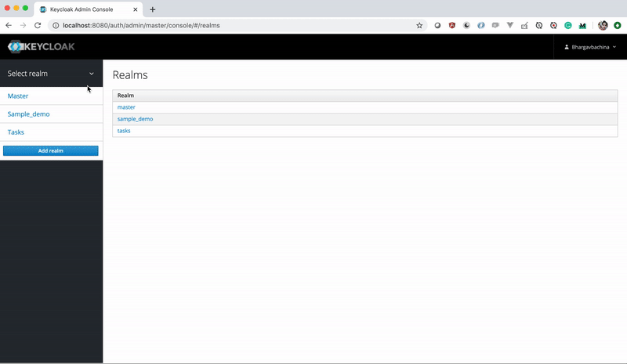This screenshot has width=627, height=364.
Task: Click the circular-arrows extension with red dot
Action: click(x=553, y=25)
